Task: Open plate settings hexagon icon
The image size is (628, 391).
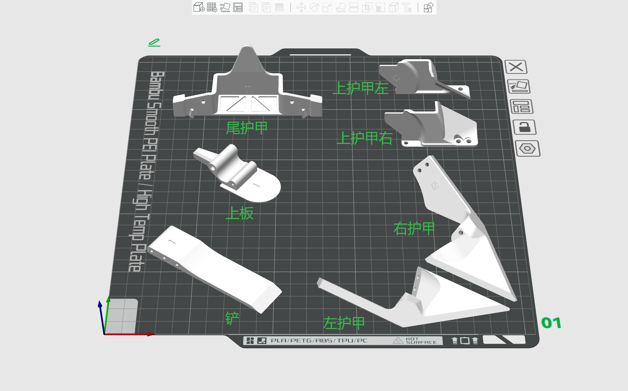Action: point(528,148)
